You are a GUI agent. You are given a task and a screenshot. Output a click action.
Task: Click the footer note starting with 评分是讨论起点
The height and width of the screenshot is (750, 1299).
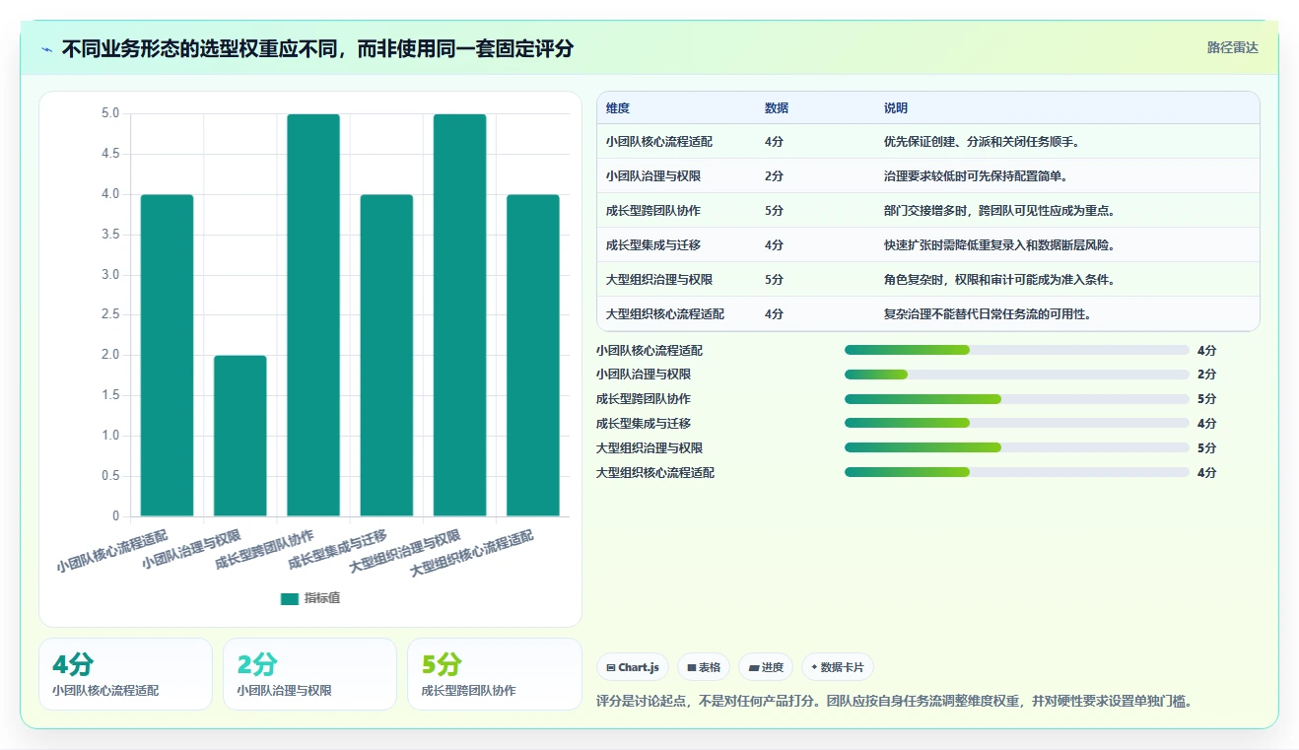(896, 702)
